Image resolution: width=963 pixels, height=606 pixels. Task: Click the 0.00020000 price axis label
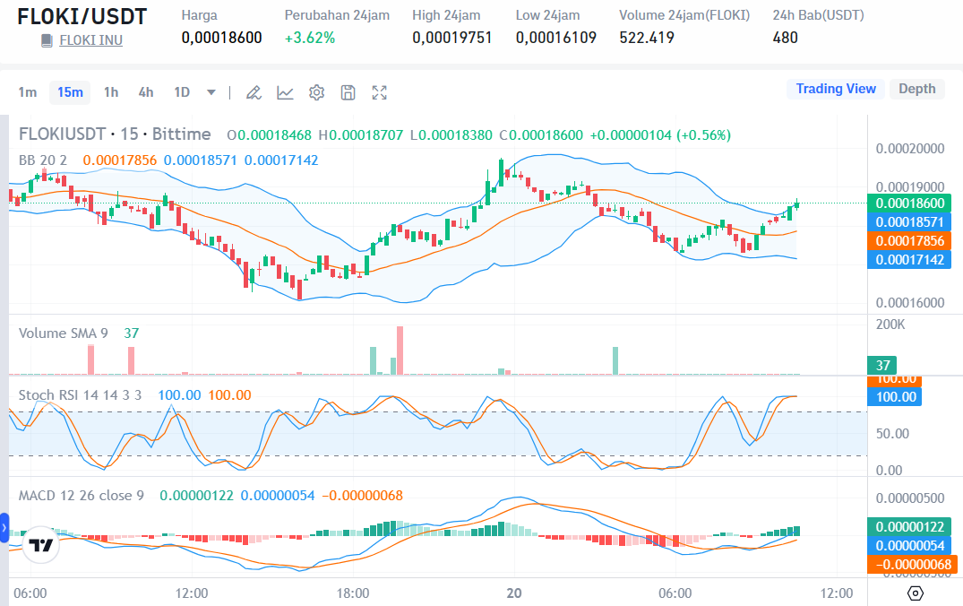click(x=910, y=149)
